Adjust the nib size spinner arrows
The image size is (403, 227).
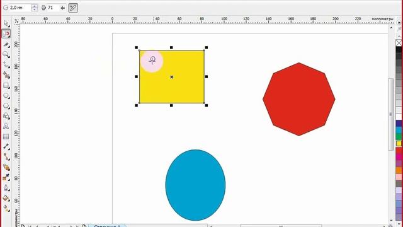pyautogui.click(x=34, y=8)
